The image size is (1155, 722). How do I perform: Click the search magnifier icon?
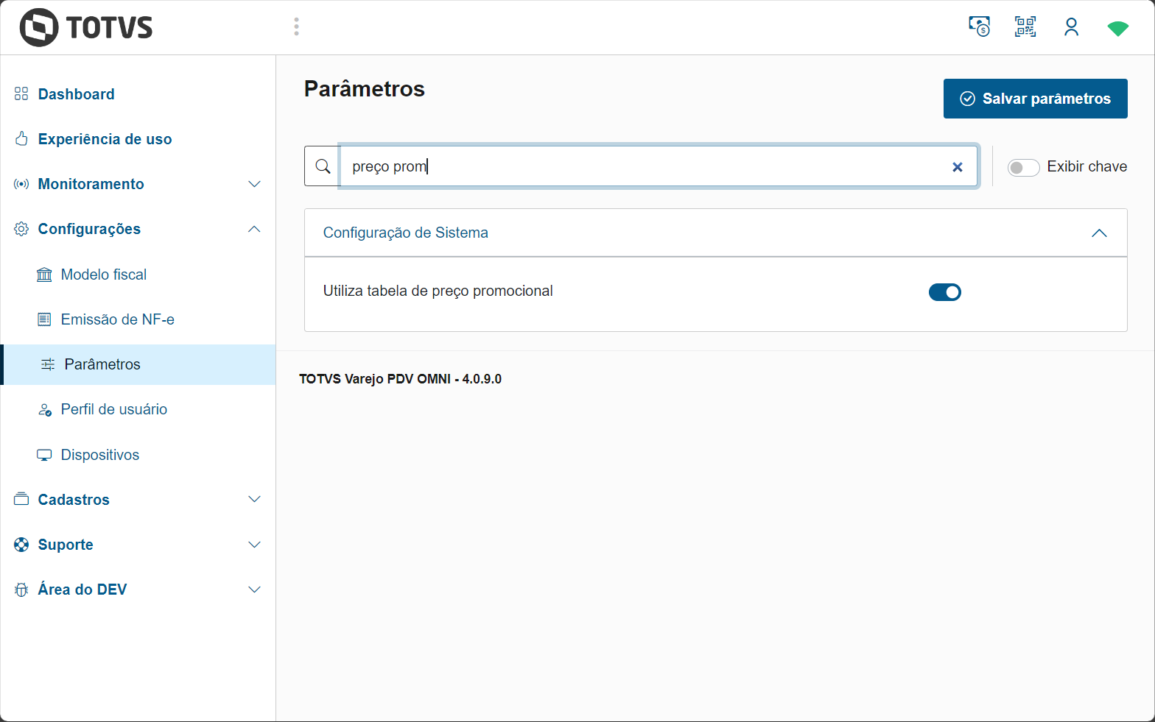pos(323,166)
